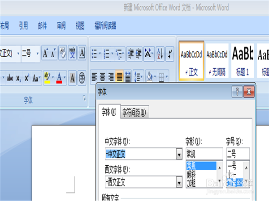269x201 pixels.
Task: Clear formatting with the eraser icon
Action: coord(63,53)
